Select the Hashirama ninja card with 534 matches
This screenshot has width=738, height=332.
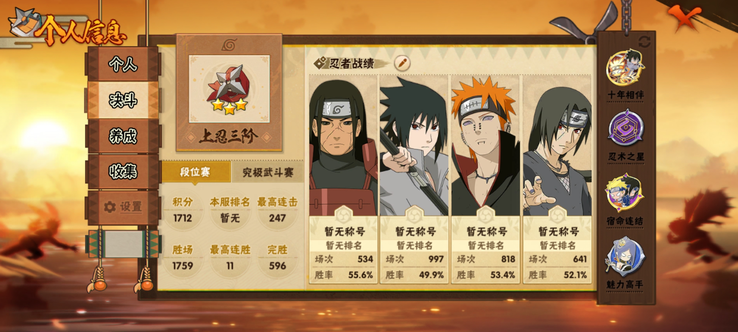343,179
